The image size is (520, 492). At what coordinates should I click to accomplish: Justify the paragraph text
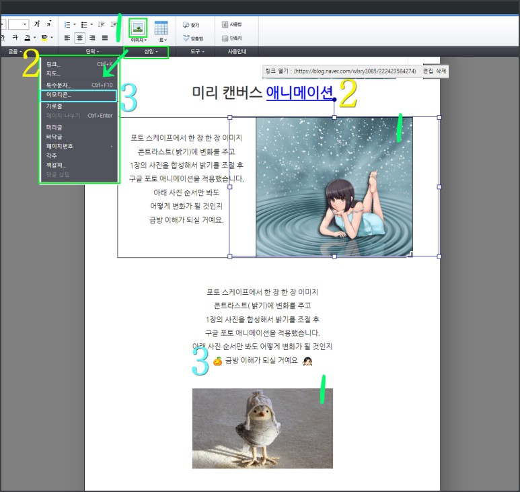tap(105, 38)
